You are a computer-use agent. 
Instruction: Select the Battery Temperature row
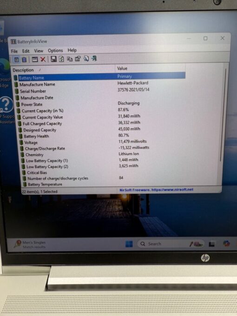pyautogui.click(x=105, y=184)
